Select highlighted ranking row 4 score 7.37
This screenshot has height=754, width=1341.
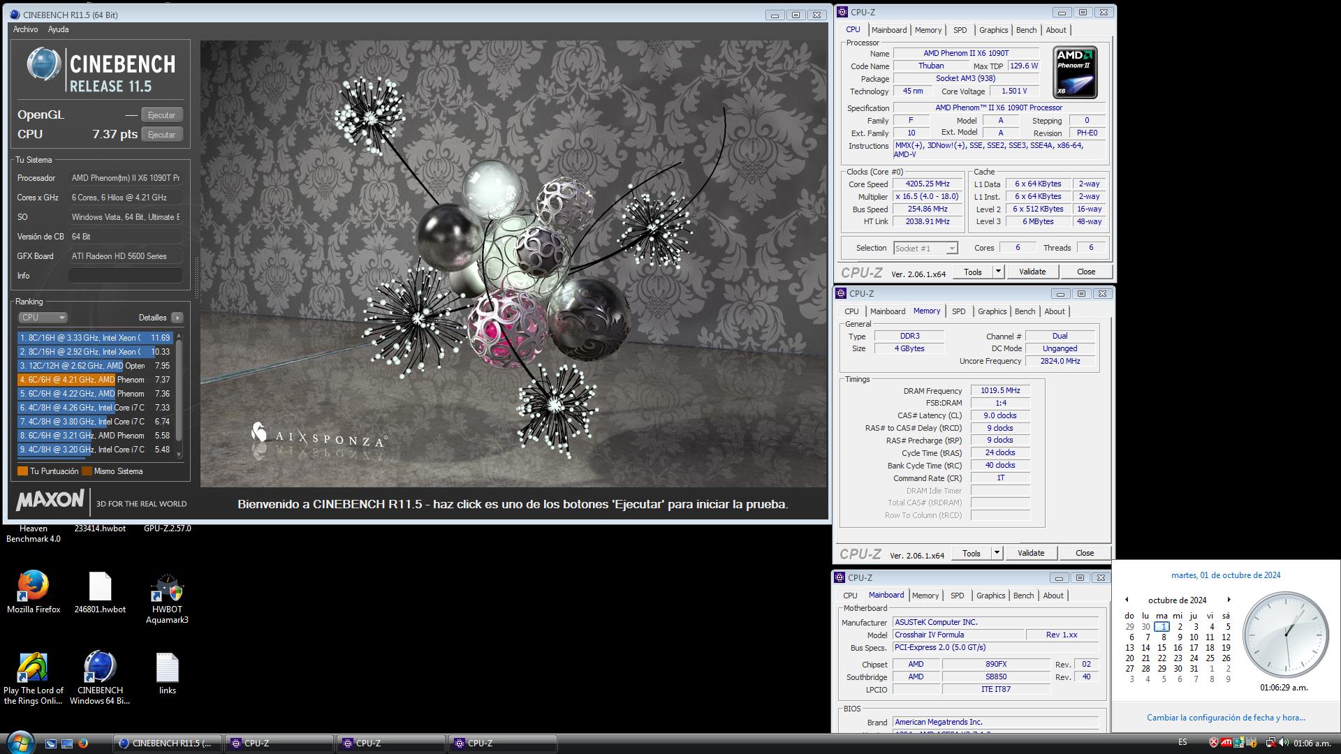click(x=95, y=380)
